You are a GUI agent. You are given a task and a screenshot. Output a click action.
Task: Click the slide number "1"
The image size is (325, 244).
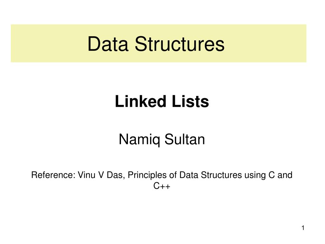click(x=303, y=228)
